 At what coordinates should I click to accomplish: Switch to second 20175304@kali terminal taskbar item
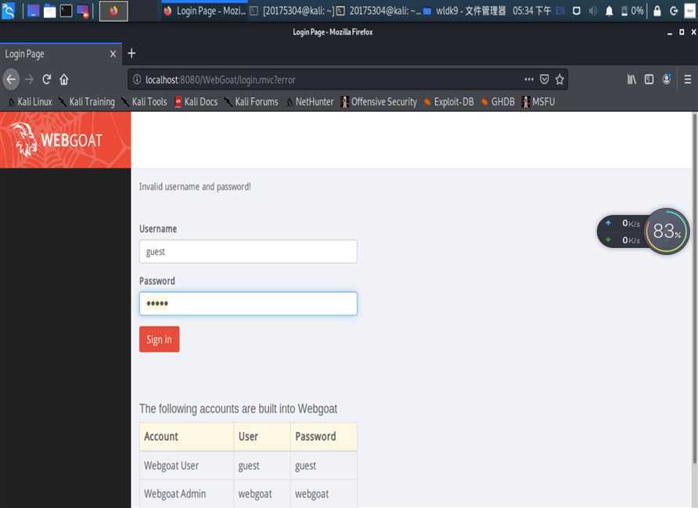click(x=378, y=11)
